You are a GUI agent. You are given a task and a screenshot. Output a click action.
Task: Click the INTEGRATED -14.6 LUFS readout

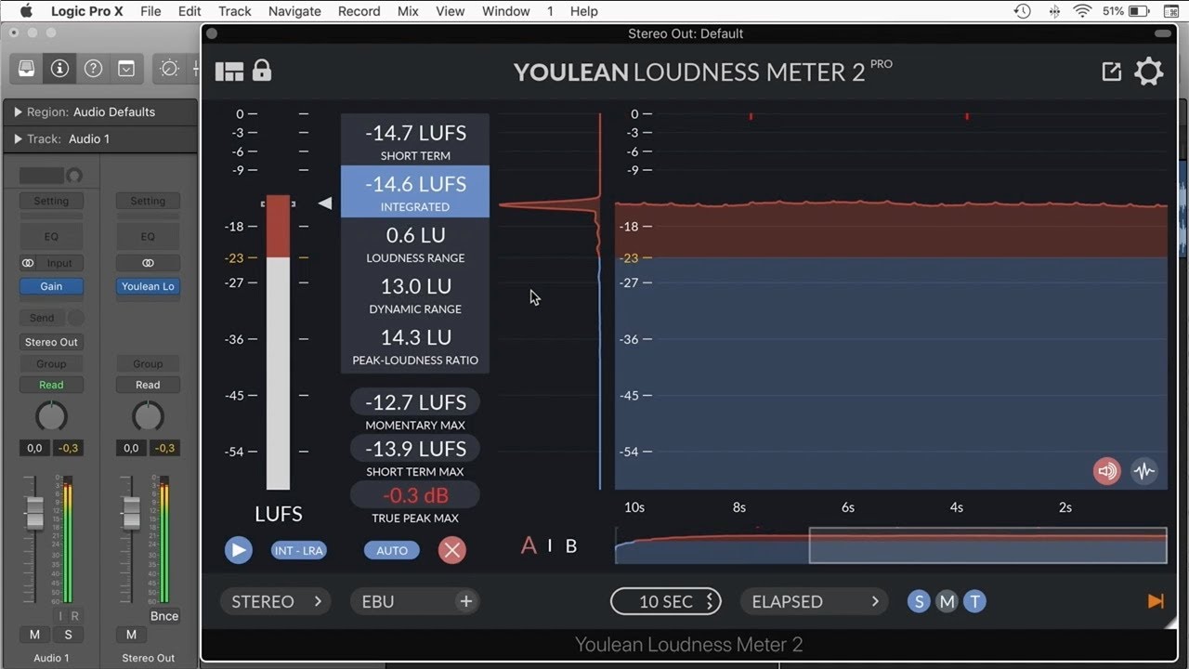tap(415, 191)
